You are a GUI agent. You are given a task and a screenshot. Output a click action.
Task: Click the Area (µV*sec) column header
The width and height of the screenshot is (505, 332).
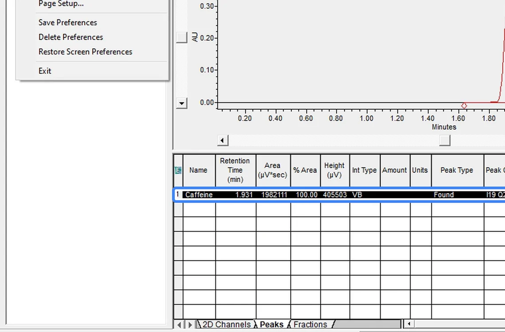pyautogui.click(x=273, y=170)
